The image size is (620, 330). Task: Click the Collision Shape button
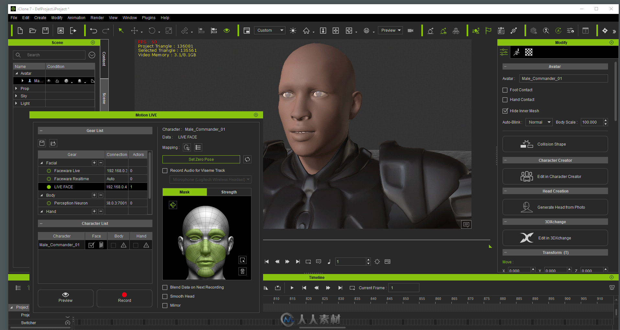[x=555, y=144]
